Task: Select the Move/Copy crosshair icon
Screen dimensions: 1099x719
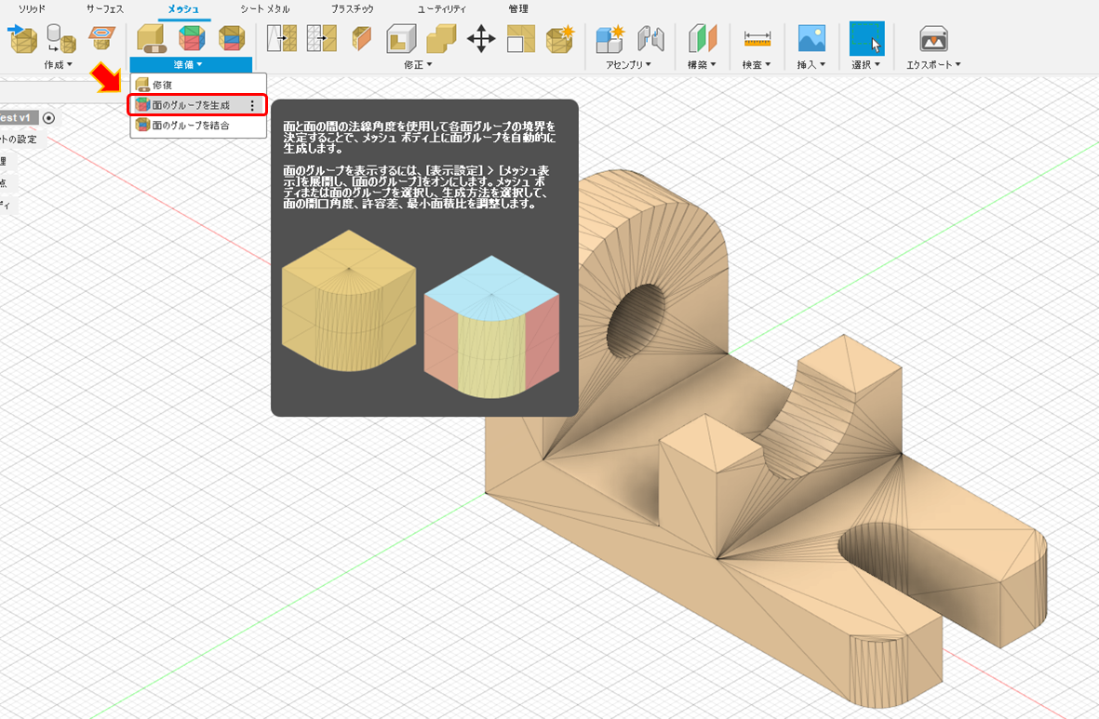Action: coord(481,39)
